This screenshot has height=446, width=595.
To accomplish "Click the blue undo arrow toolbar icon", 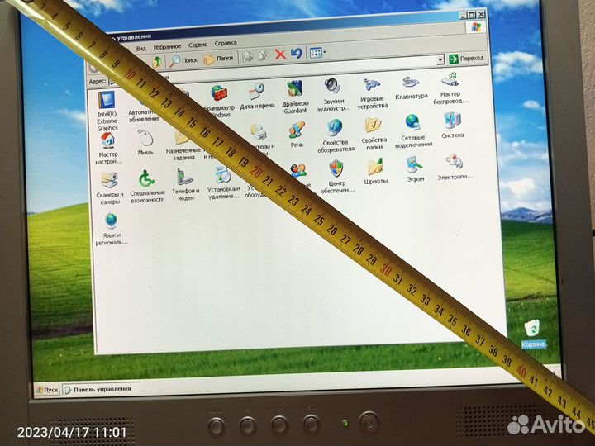I will pos(297,54).
